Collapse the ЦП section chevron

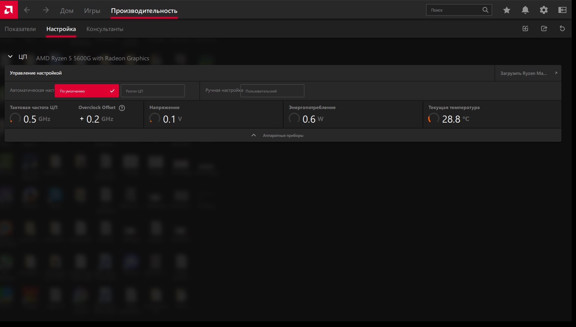point(10,57)
